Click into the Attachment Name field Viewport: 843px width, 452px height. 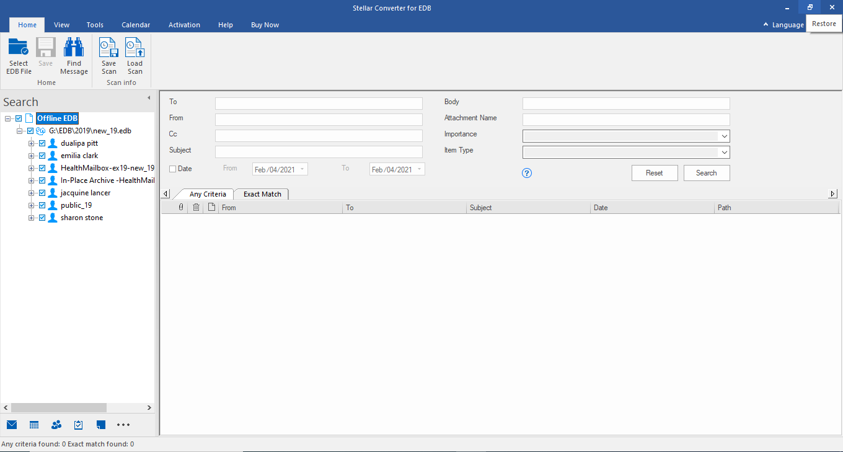(x=626, y=120)
